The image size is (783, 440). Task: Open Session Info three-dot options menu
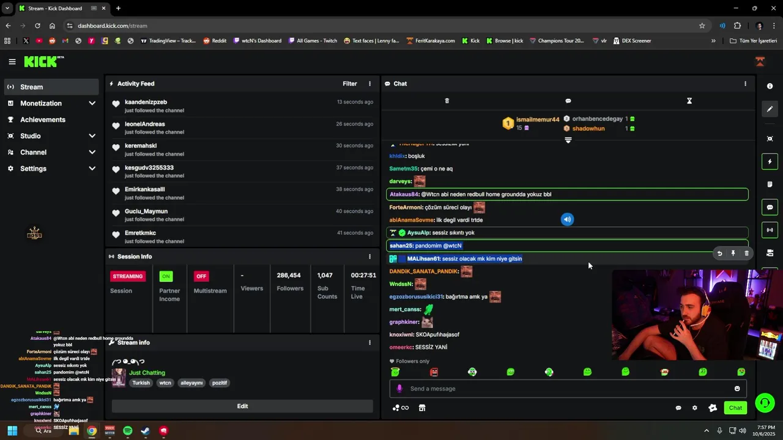[x=369, y=257]
